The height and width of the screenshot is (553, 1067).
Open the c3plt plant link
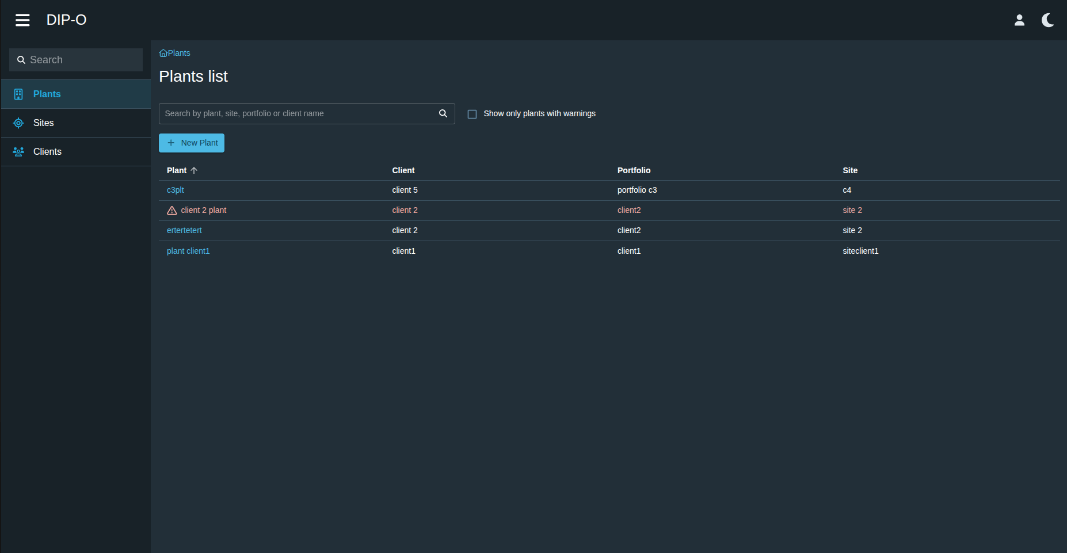(x=176, y=190)
